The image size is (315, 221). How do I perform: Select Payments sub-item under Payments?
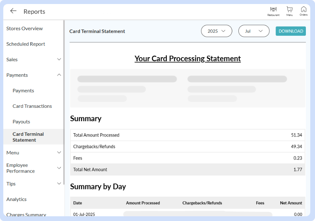23,91
